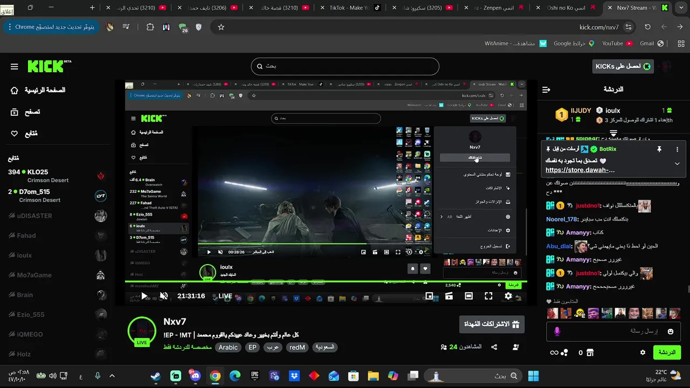This screenshot has width=690, height=388.
Task: Open Mo7aGame channel in sidebar
Action: (x=57, y=275)
